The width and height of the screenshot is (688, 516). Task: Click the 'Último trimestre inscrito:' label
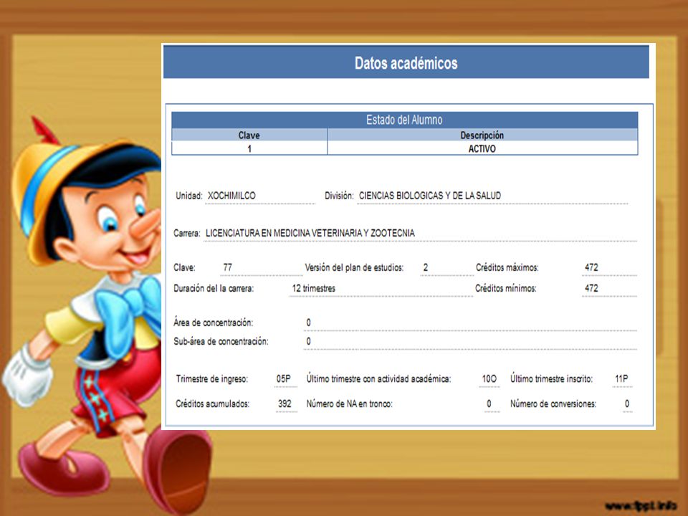tap(552, 378)
